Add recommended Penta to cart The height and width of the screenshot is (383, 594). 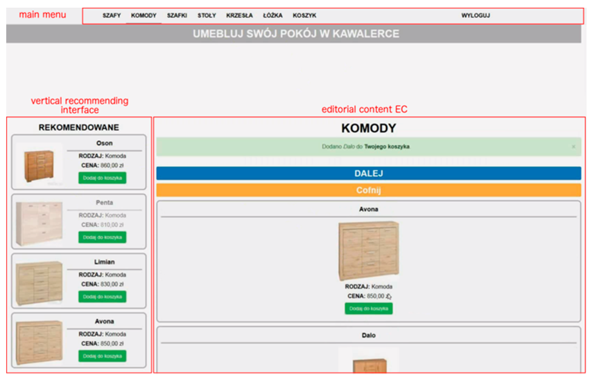[102, 237]
